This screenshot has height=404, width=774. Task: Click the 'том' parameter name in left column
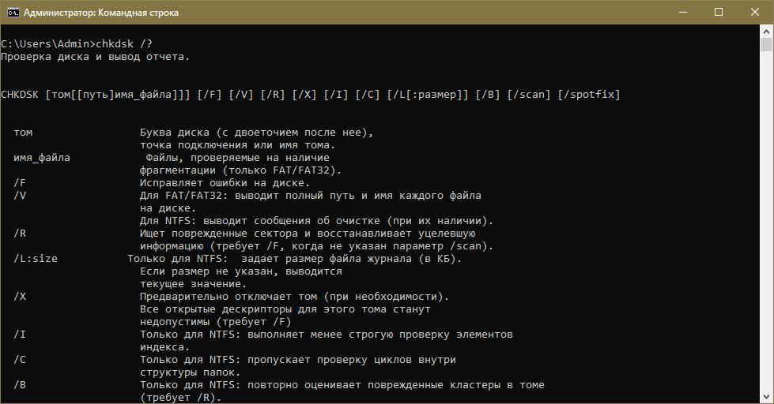click(23, 133)
